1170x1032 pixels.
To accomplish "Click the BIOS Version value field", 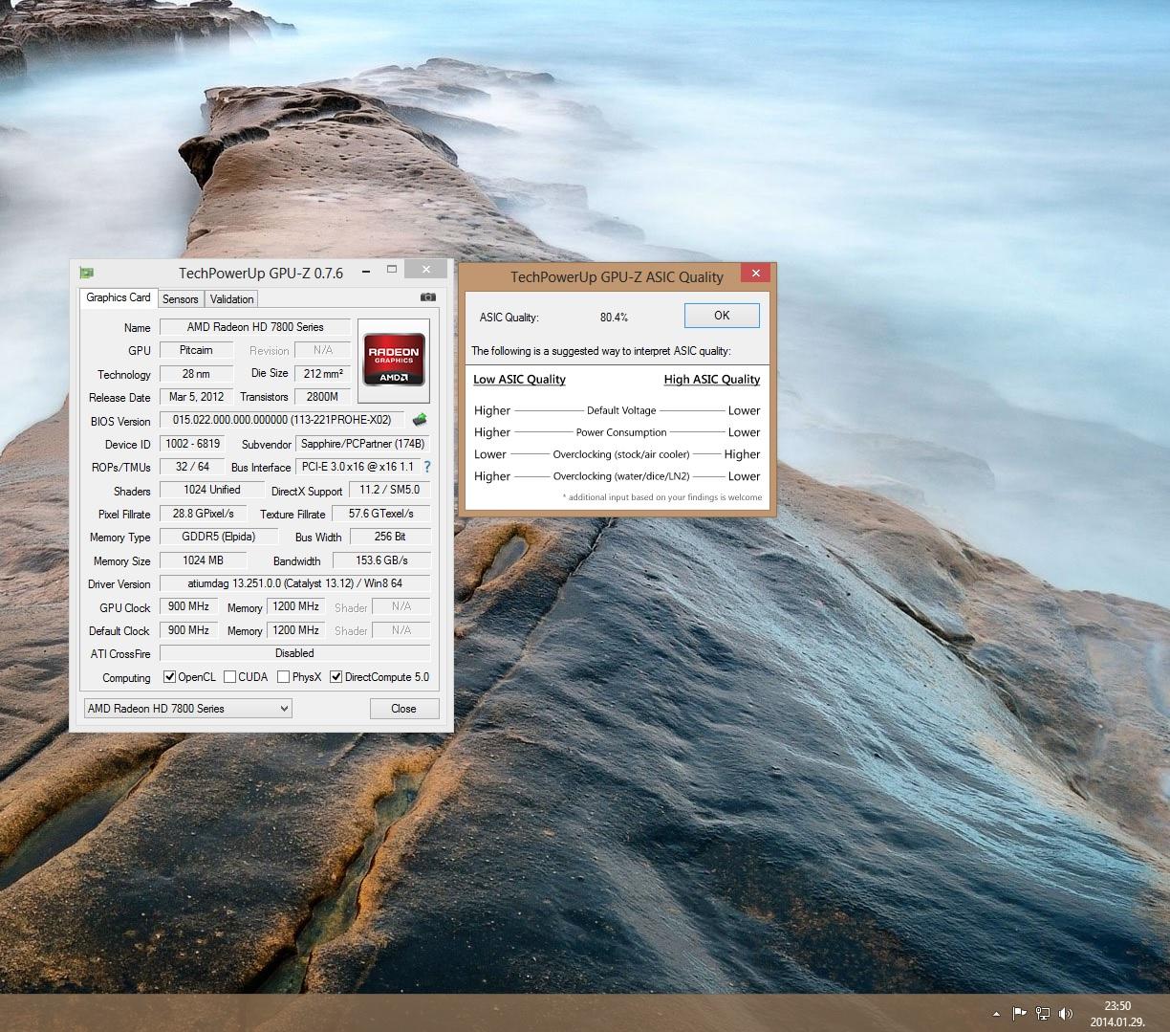I will tap(282, 420).
